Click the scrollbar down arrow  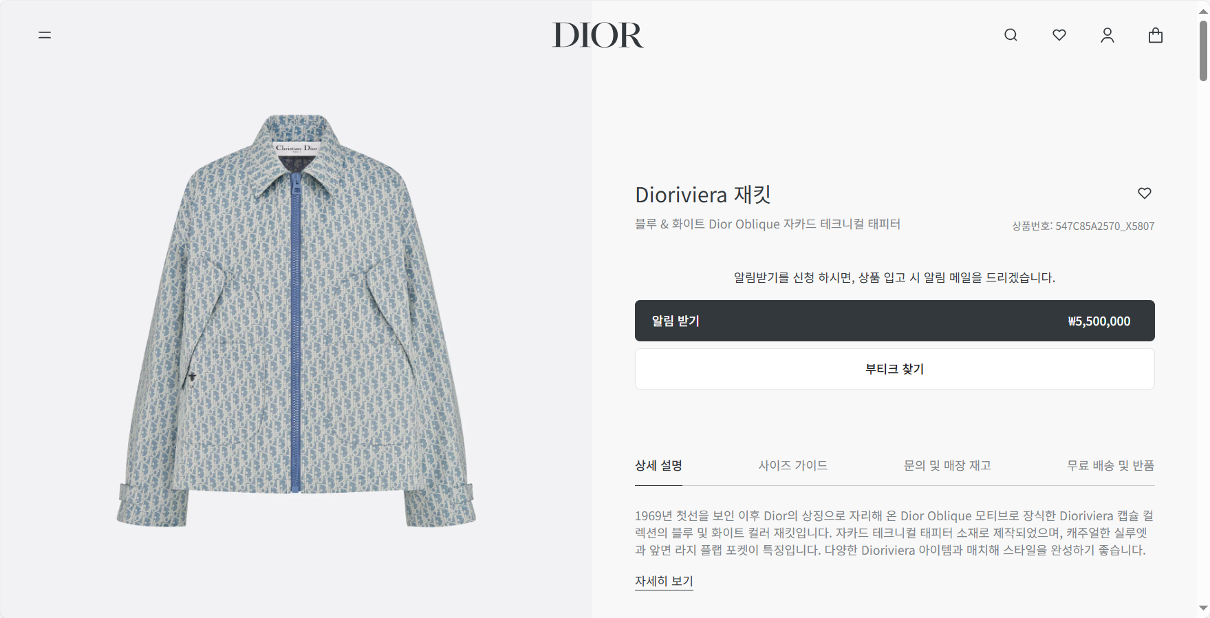point(1203,608)
